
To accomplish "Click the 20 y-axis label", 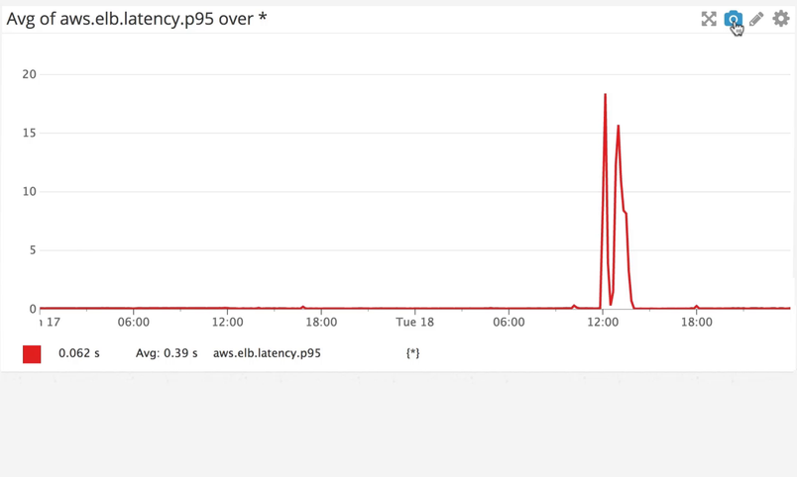I will pos(30,74).
